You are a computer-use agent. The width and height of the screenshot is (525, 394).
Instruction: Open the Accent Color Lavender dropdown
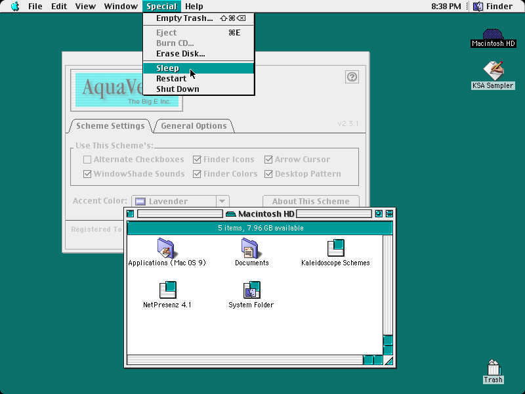[x=180, y=201]
